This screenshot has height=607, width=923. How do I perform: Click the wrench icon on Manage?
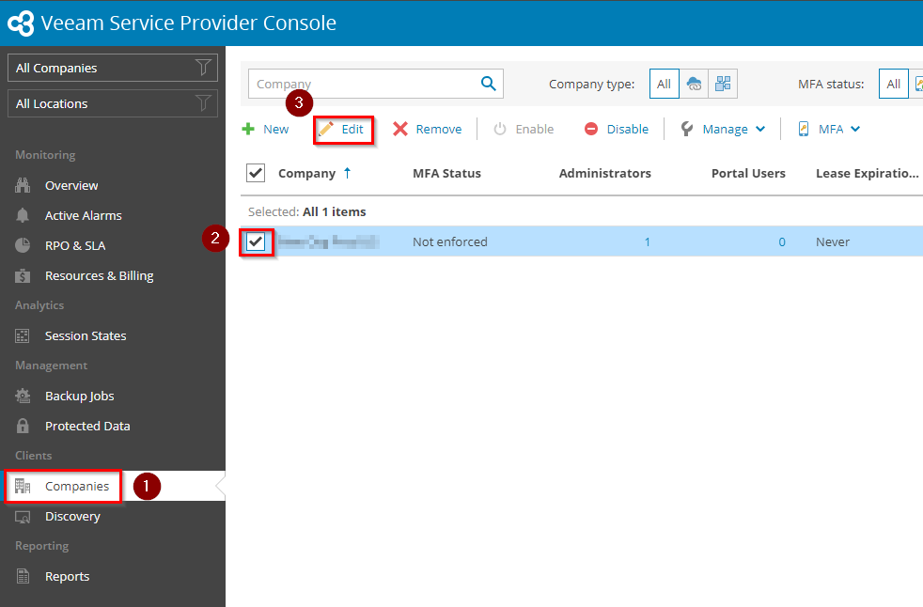686,129
